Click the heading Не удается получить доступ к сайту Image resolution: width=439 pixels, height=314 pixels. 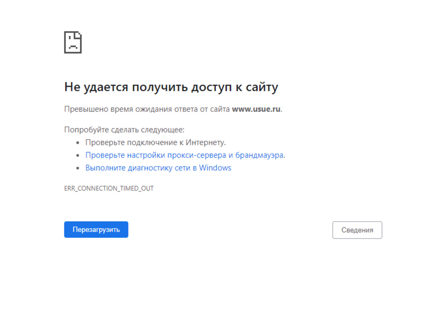coord(171,87)
